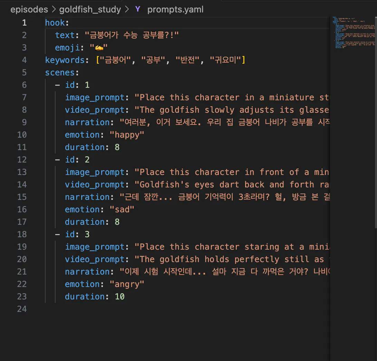Click line number 12 in the gutter
This screenshot has height=361, width=377.
22,160
